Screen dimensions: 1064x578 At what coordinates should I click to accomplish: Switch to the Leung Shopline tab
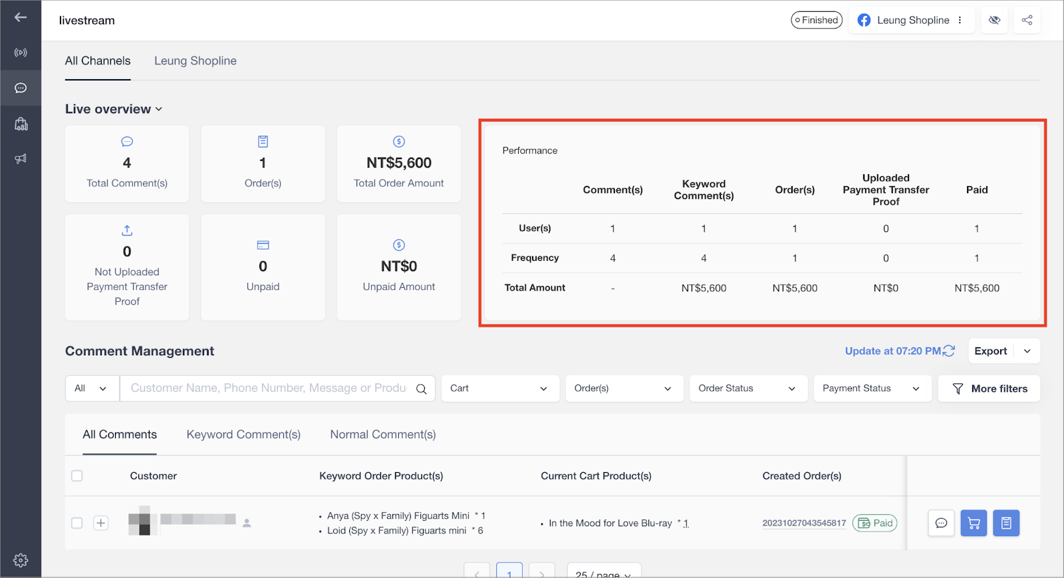196,61
